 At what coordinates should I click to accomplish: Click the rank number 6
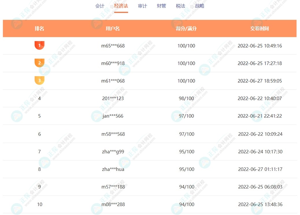[x=39, y=134]
